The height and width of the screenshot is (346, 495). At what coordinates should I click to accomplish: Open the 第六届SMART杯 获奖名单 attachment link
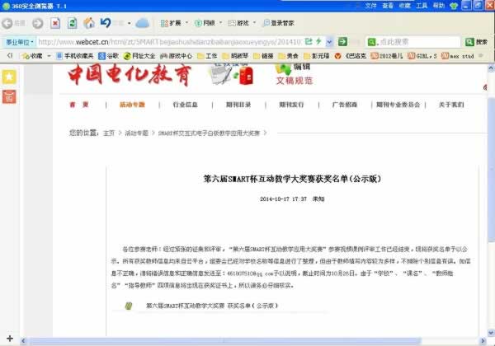pos(212,306)
